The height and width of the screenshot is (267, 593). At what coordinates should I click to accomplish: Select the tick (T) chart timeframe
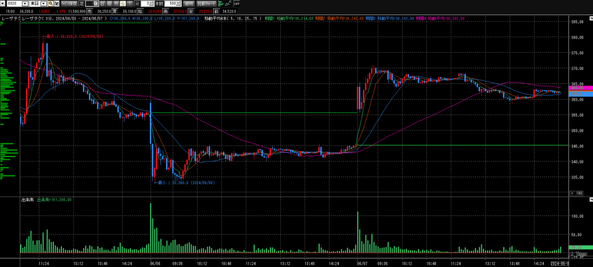click(129, 3)
